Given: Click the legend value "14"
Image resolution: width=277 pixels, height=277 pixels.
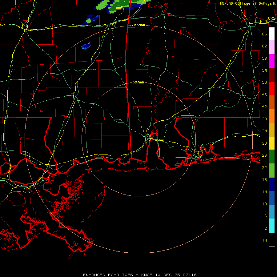Looking at the screenshot, I should (x=264, y=192).
